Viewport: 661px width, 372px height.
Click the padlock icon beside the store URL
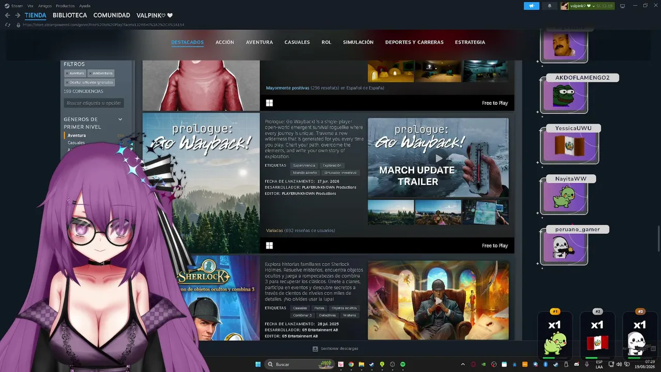coord(18,25)
